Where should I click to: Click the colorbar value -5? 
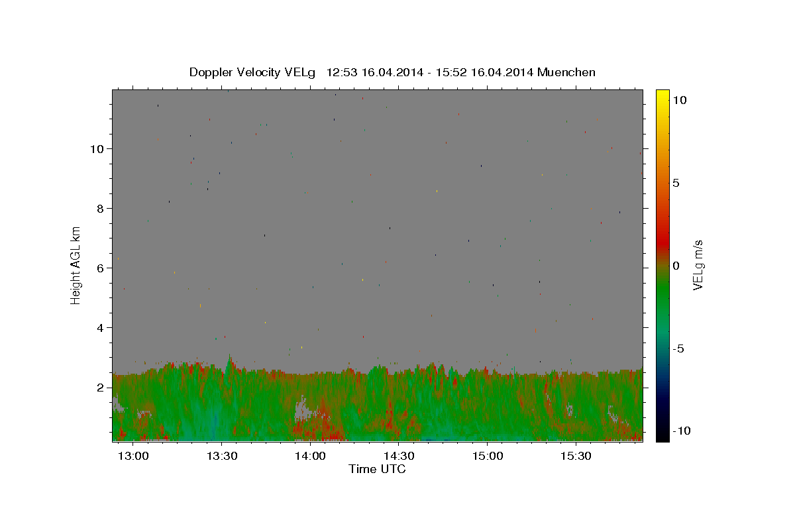coord(678,348)
